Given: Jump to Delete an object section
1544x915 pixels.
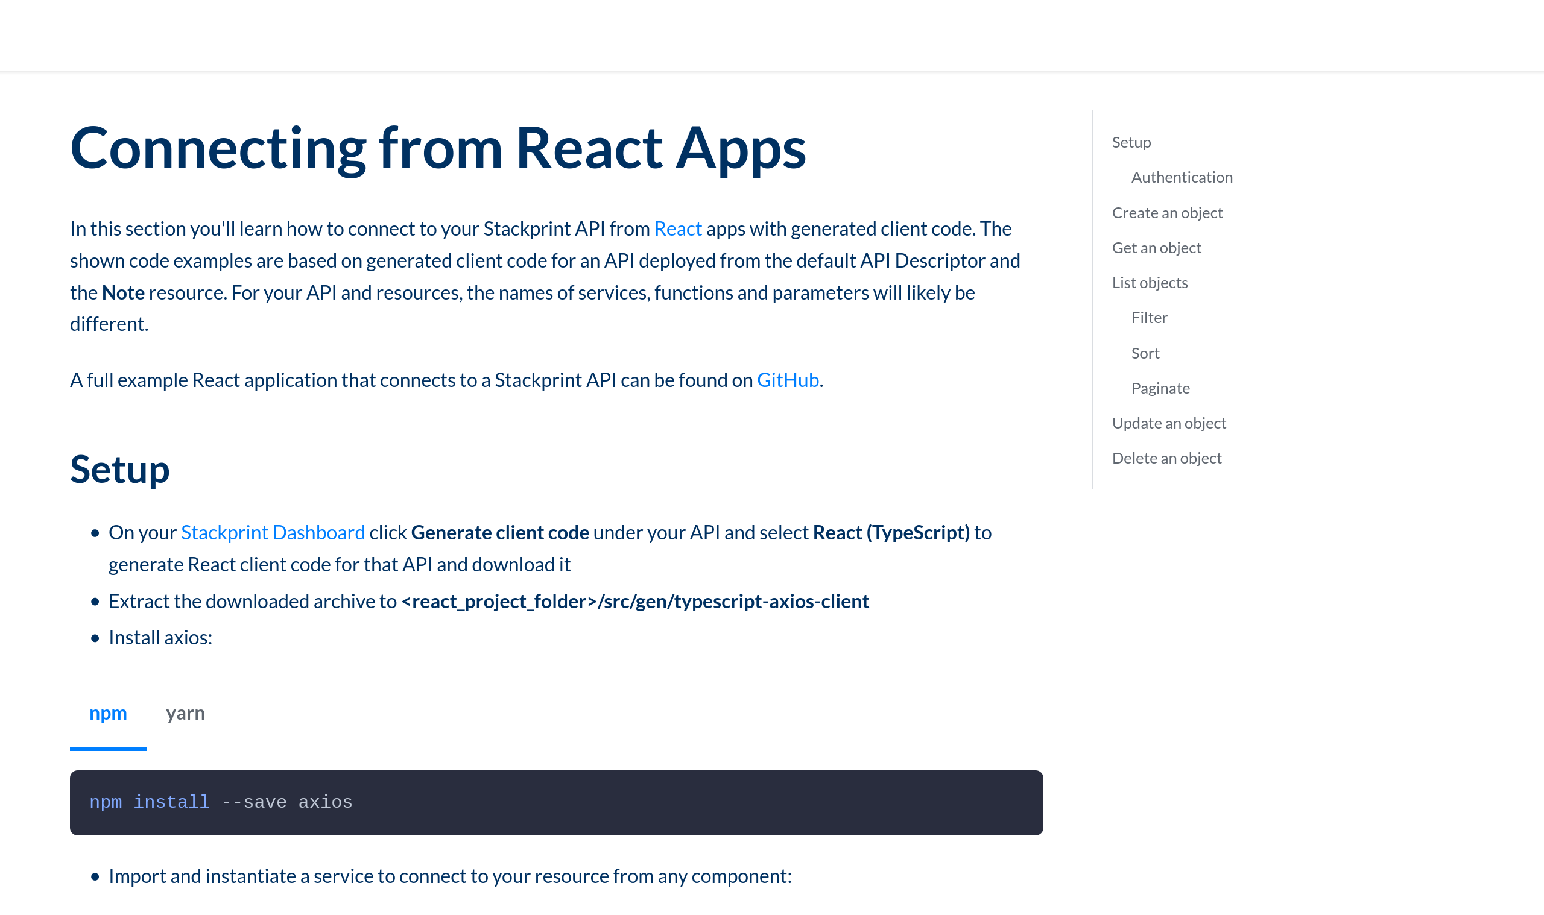Looking at the screenshot, I should tap(1166, 458).
